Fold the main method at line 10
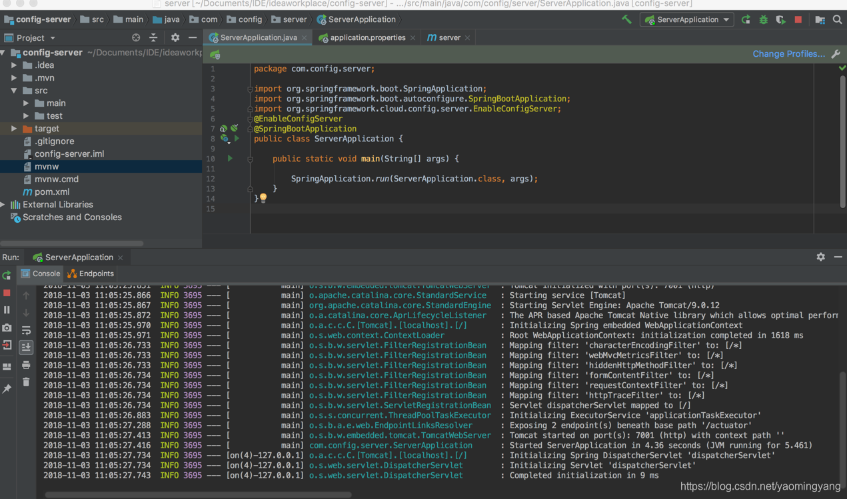 pyautogui.click(x=250, y=159)
